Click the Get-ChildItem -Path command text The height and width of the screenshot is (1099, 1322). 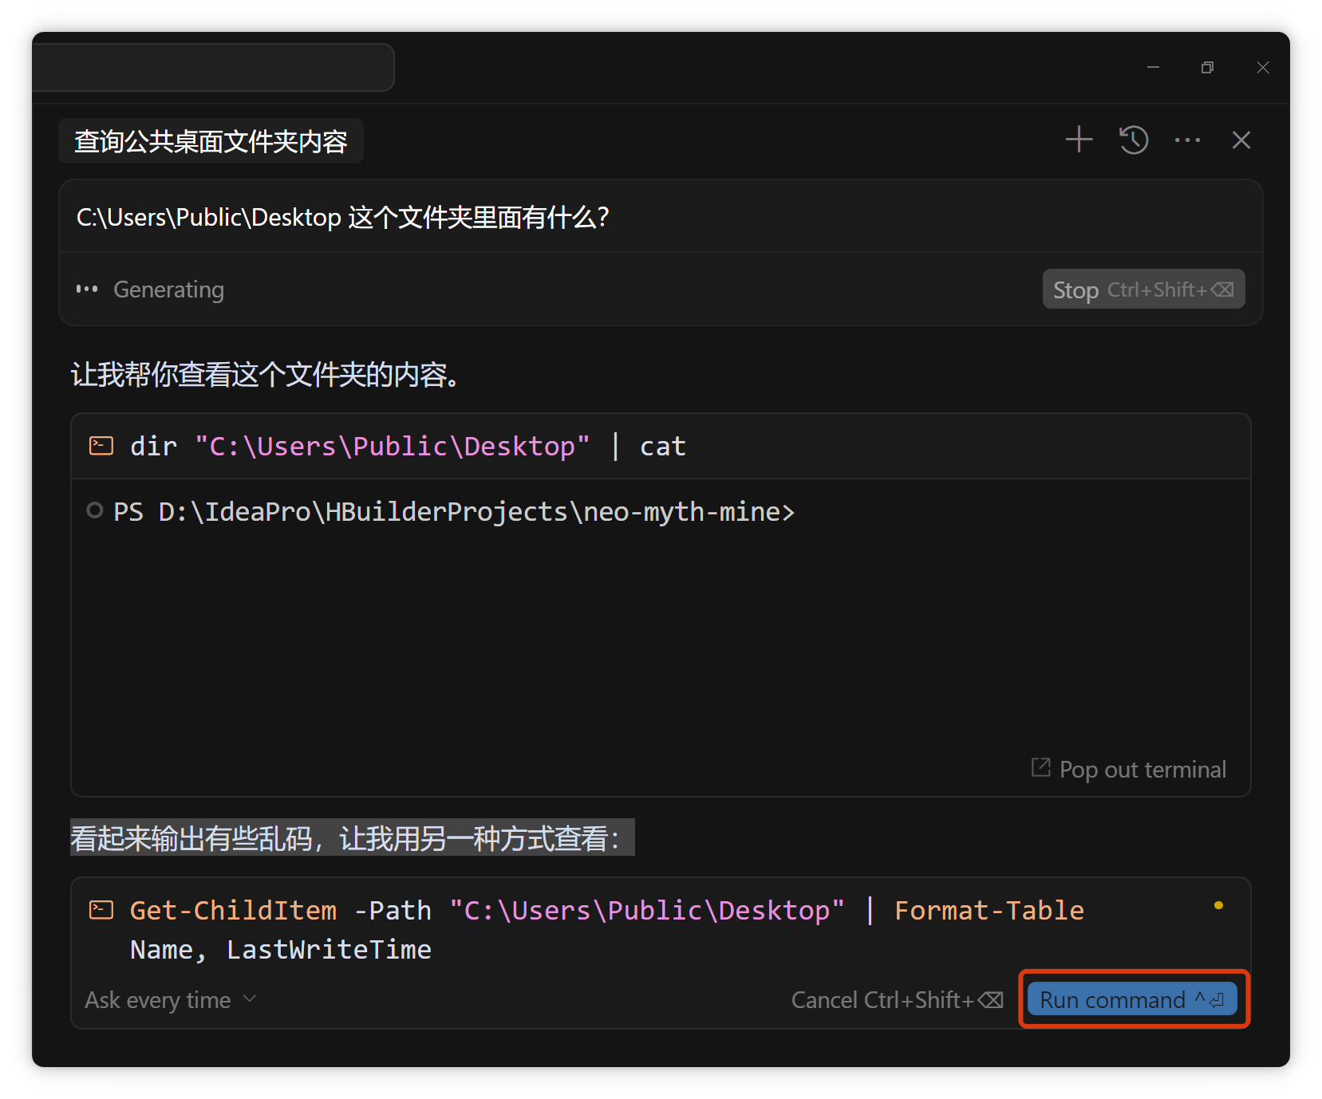607,930
